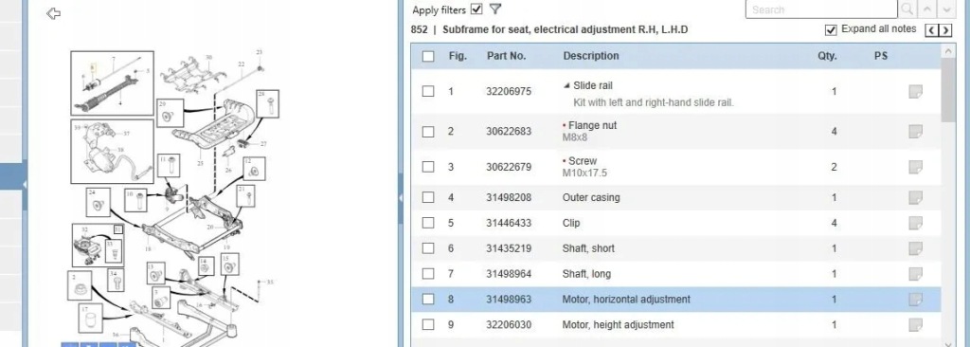
Task: Click the back arrow above the diagram
Action: [x=54, y=13]
